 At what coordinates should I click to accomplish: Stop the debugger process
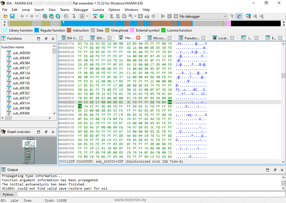[x=176, y=16]
